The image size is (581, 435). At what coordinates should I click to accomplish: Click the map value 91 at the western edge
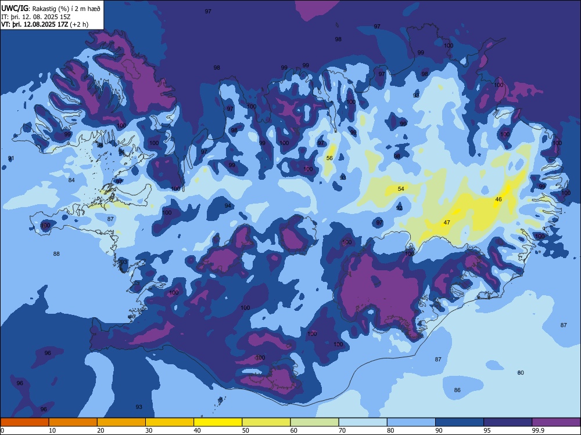11,158
